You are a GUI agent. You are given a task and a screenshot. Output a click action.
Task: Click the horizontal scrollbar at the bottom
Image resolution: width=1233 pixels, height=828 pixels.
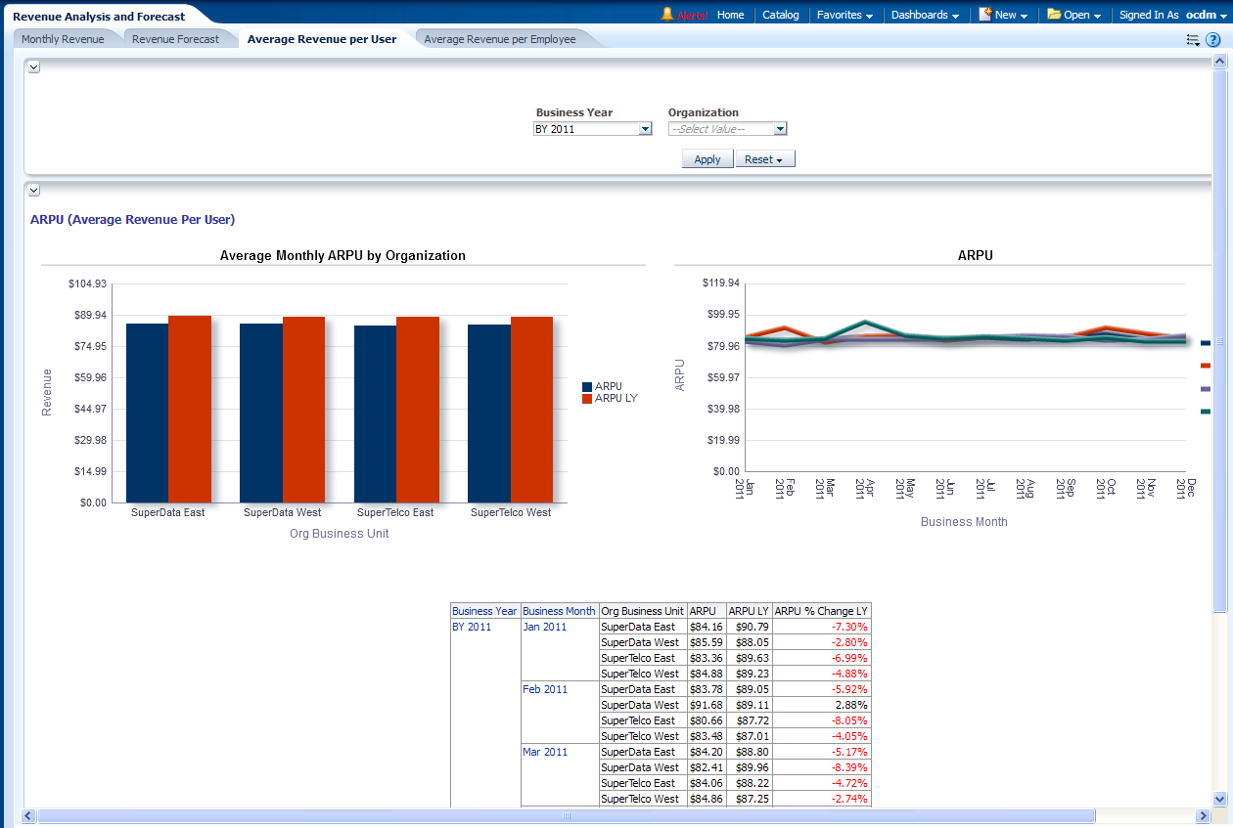pyautogui.click(x=566, y=815)
